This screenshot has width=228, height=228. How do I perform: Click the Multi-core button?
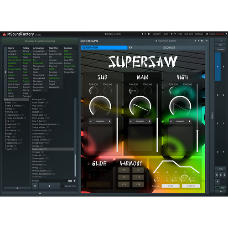(188, 34)
